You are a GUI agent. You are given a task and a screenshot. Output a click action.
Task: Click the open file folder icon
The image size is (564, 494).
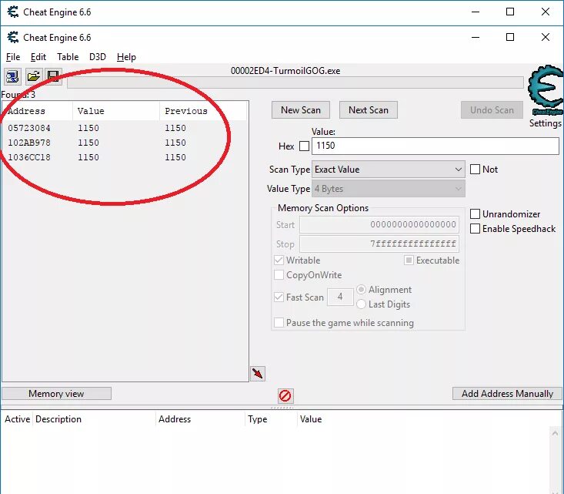pyautogui.click(x=34, y=76)
